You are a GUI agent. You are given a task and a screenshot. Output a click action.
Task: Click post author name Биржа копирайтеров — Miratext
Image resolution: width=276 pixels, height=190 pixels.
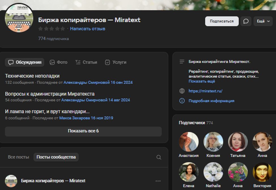tap(53, 181)
